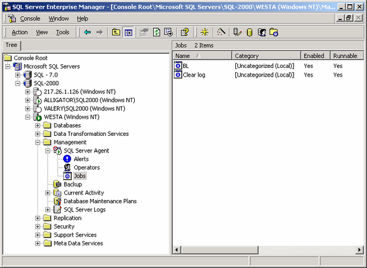367x268 pixels.
Task: Expand the Current Activity node
Action: 48,193
